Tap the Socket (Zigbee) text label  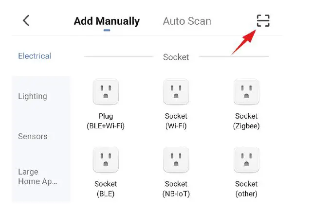point(246,121)
